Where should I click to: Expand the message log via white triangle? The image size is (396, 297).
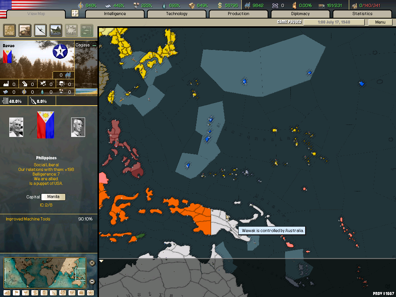pyautogui.click(x=102, y=261)
